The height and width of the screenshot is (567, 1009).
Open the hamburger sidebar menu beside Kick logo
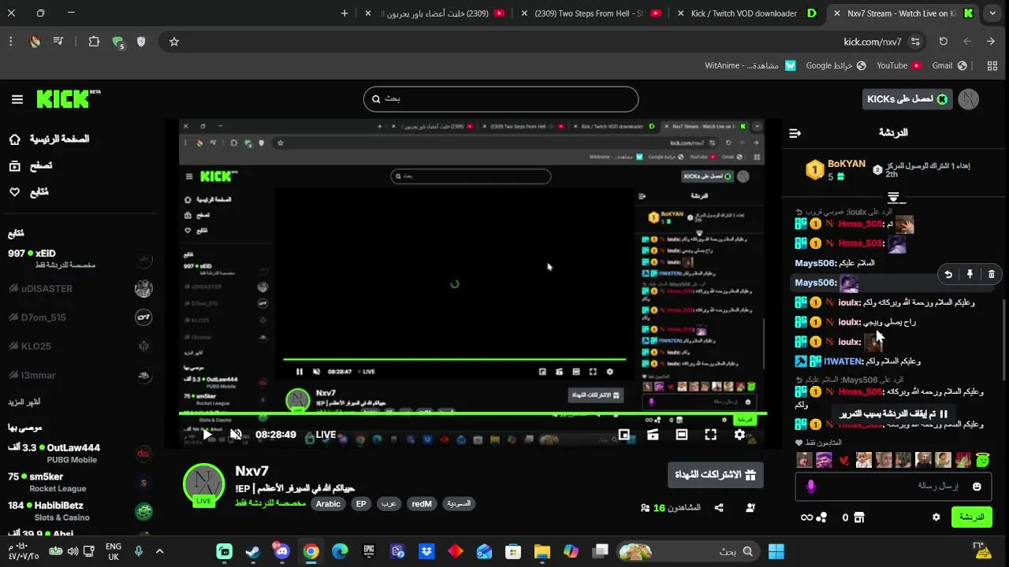pos(17,99)
